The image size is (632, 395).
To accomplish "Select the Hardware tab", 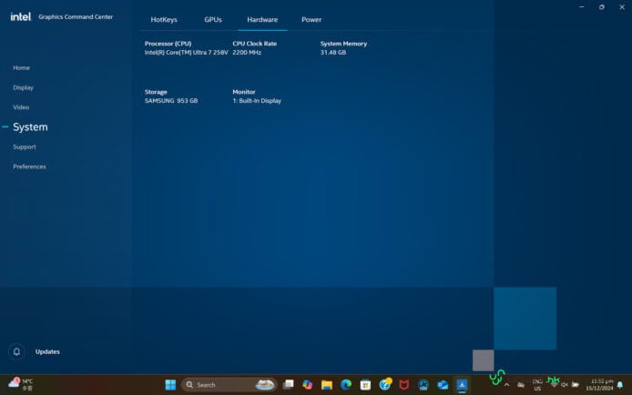I will tap(262, 19).
